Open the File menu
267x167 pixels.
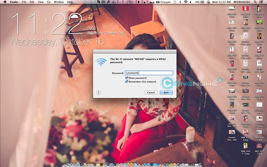click(x=24, y=2)
